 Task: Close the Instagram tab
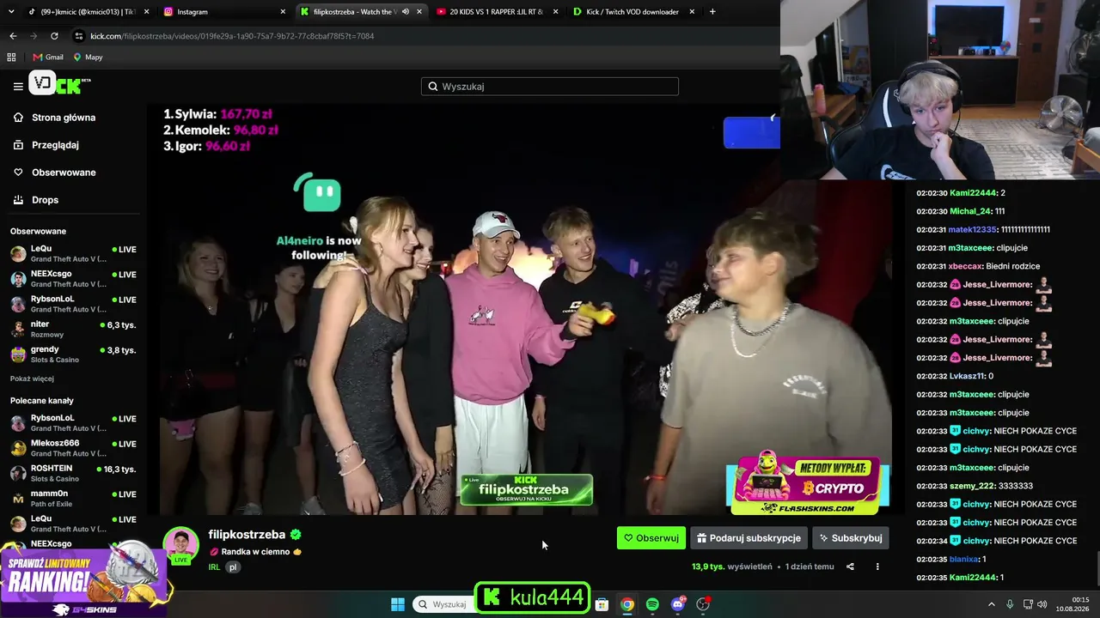pos(283,12)
